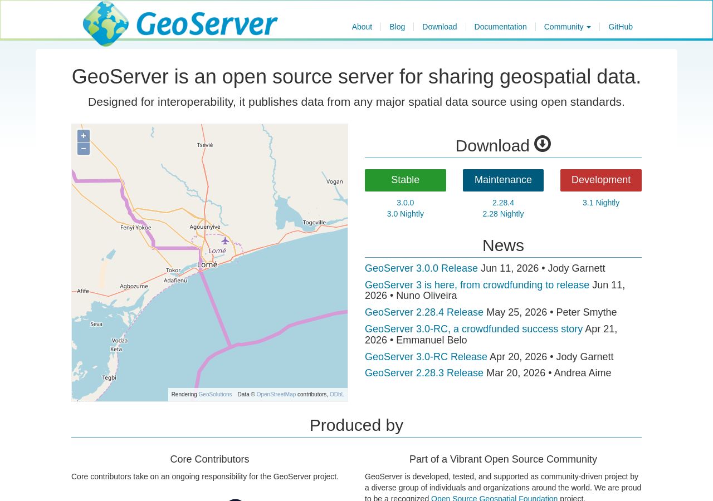This screenshot has width=713, height=501.
Task: Open the Open Source Geospatial Foundation link
Action: 494,498
